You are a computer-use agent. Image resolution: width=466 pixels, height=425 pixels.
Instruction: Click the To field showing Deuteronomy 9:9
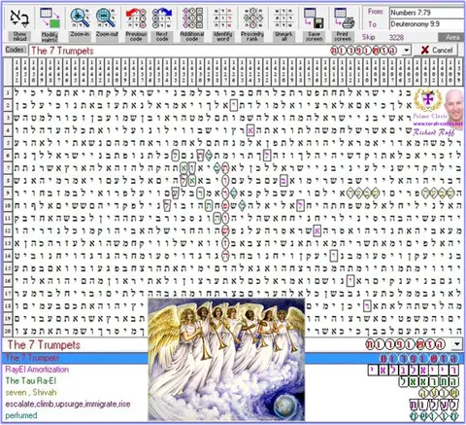426,24
